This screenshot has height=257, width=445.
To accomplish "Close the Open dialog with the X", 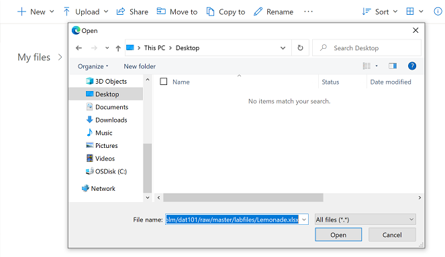I will [x=415, y=30].
